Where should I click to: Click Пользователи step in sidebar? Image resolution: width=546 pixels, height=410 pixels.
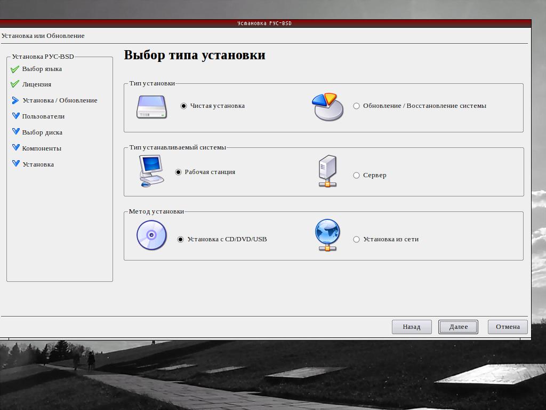(43, 116)
